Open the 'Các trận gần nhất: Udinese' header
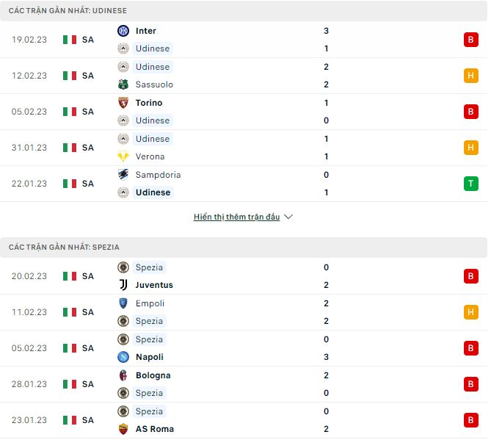Image resolution: width=491 pixels, height=440 pixels. (x=68, y=11)
